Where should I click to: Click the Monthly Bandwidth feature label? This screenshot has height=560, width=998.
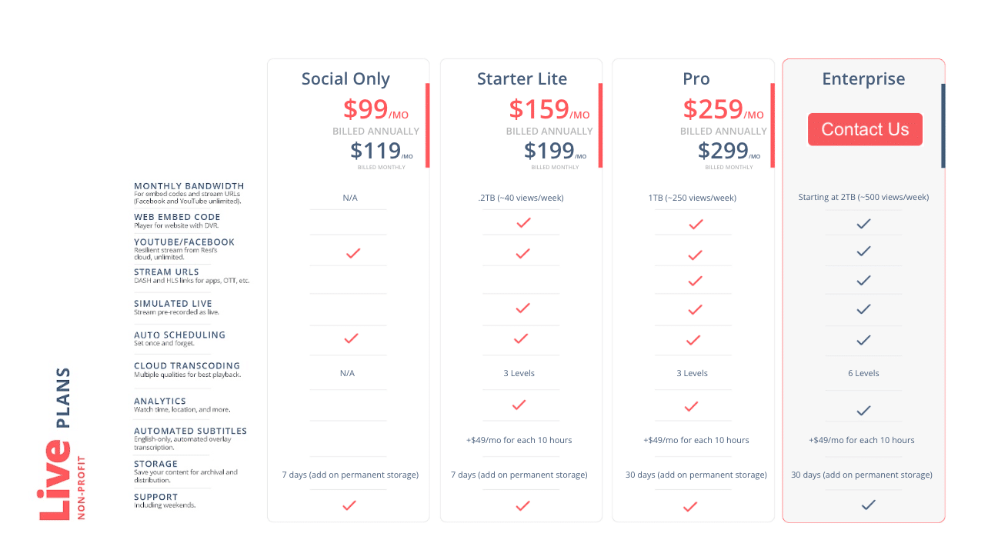[189, 186]
